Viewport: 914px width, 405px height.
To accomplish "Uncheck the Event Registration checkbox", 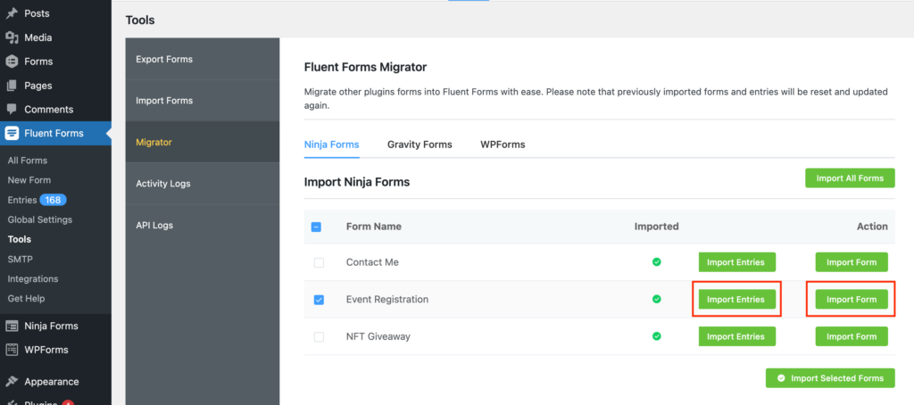I will tap(319, 300).
